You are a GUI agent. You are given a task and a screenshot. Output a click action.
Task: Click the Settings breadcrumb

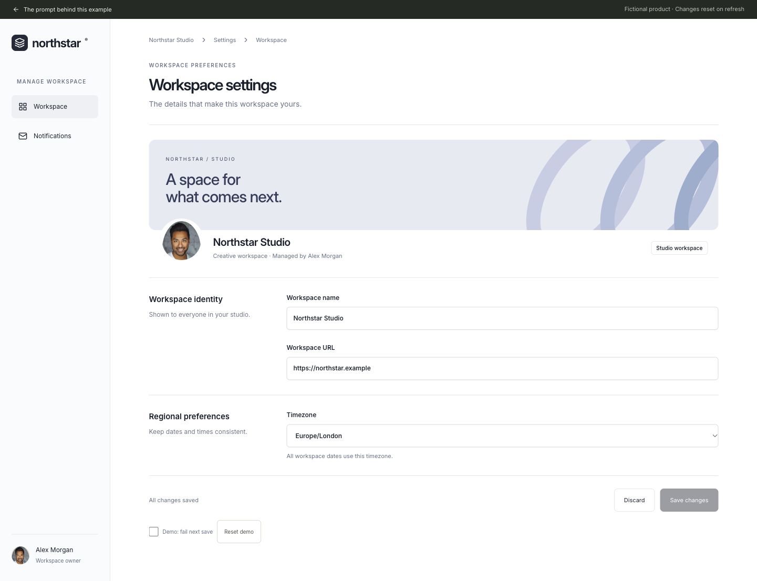[225, 40]
